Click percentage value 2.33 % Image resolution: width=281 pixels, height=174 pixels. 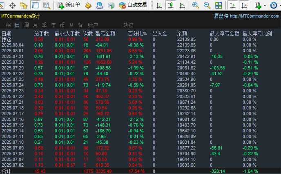tap(135, 96)
